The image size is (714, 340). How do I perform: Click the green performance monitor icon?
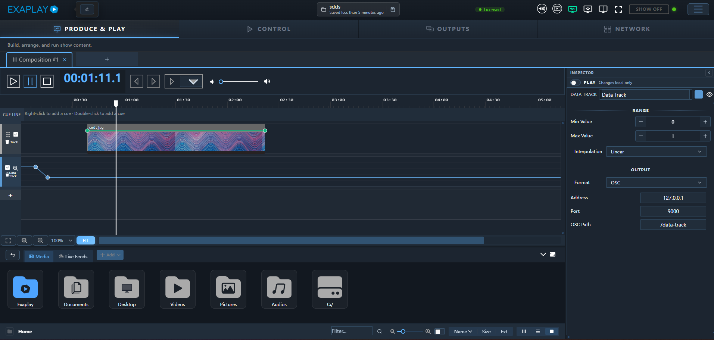click(573, 9)
